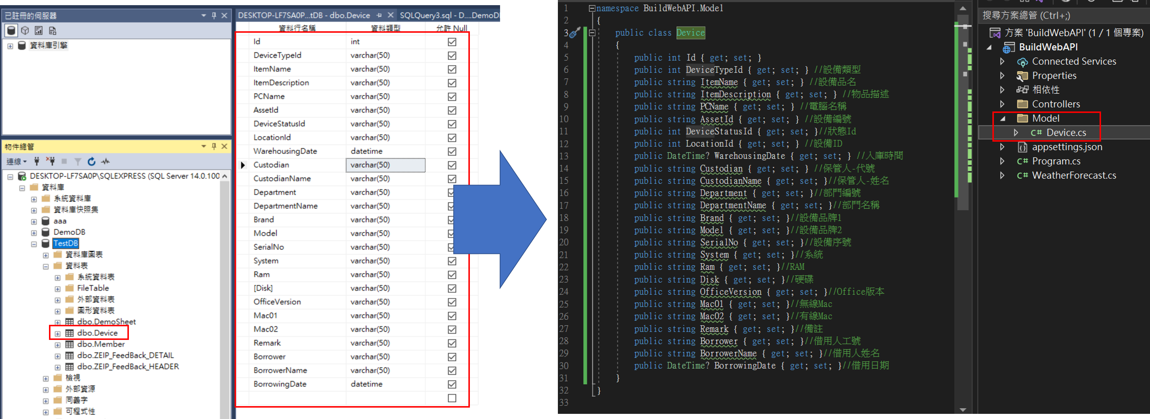Viewport: 1150px width, 419px height.
Task: Collapse the TestDB database node
Action: pos(34,244)
